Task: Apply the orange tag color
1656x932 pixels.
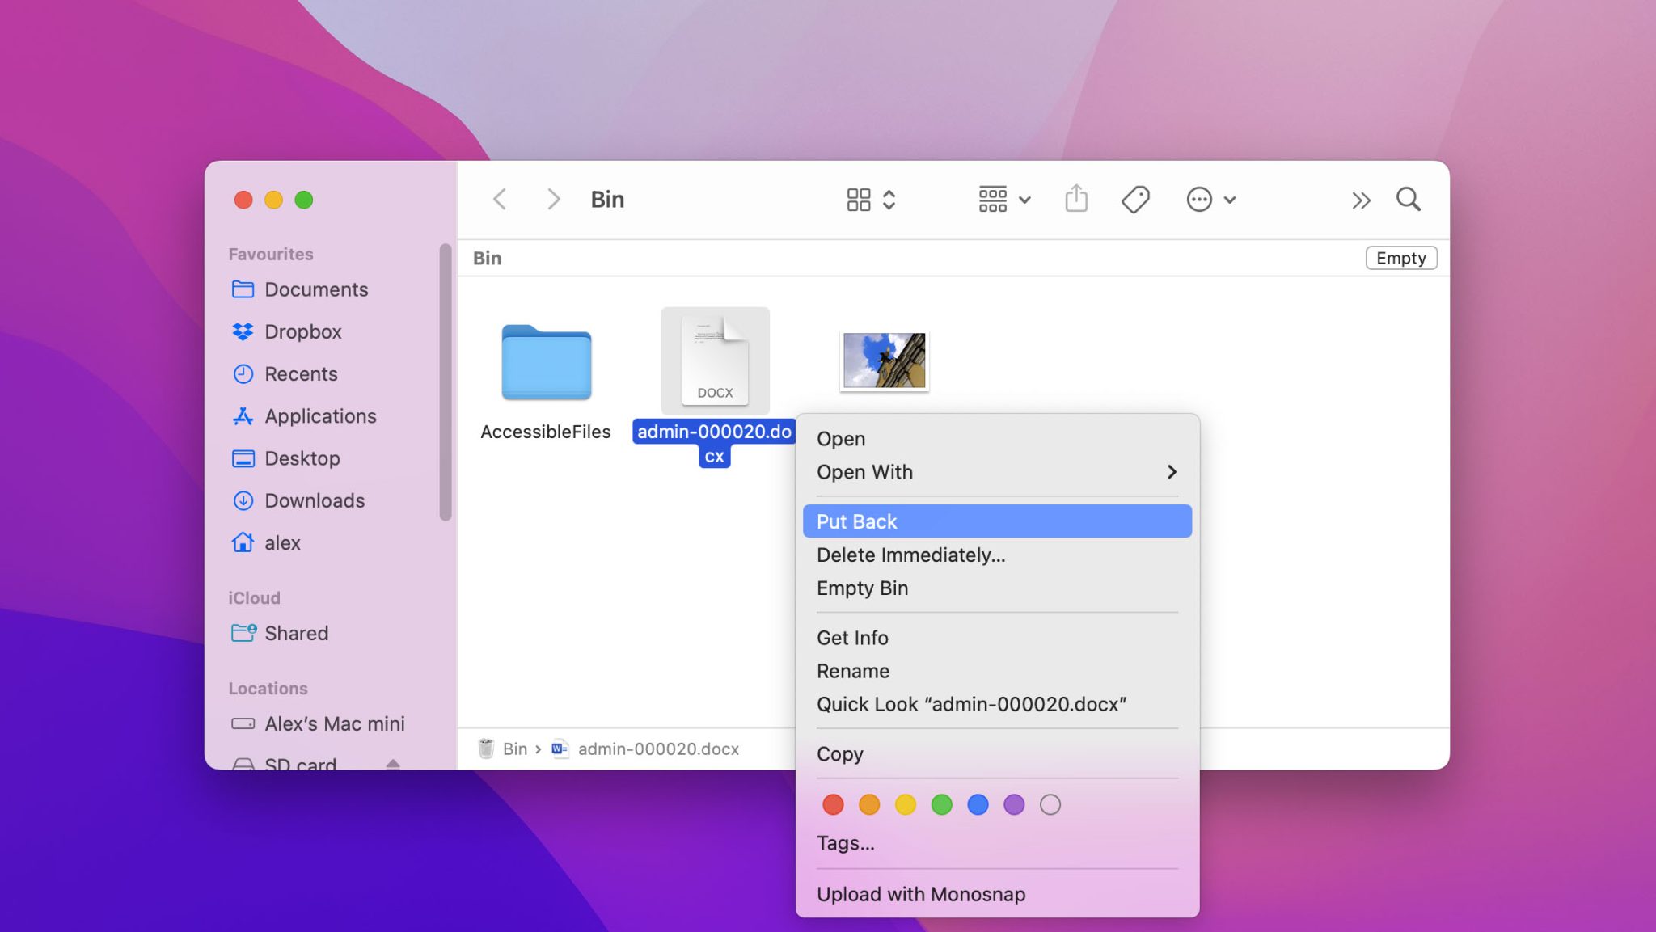Action: click(869, 804)
